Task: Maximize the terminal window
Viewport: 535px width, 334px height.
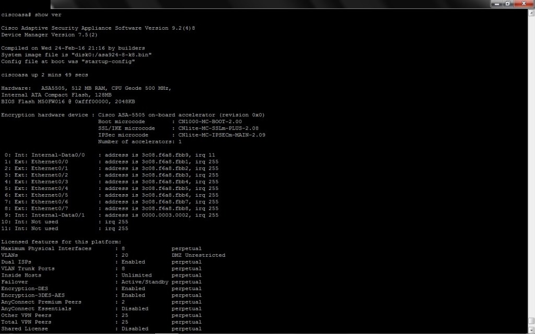Action: [x=508, y=4]
